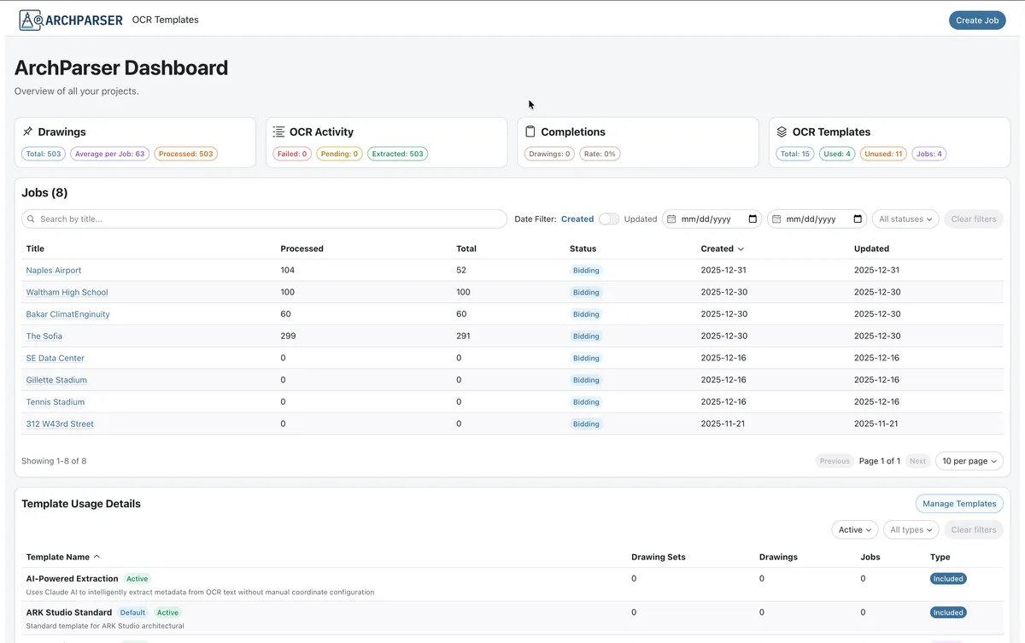
Task: Open the 10 per page dropdown
Action: 969,460
